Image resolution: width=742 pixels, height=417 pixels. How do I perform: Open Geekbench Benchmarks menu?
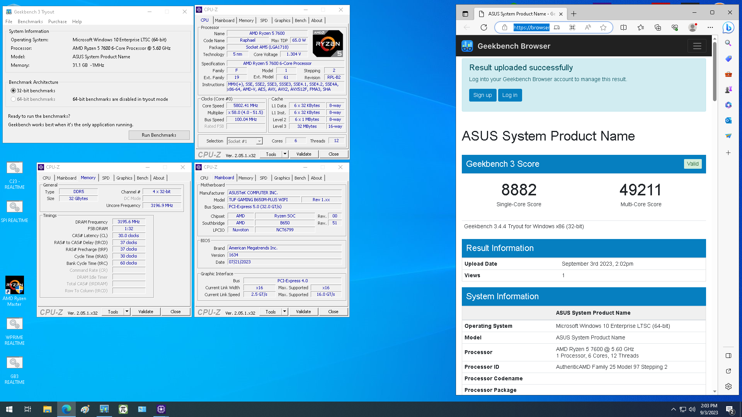(x=30, y=22)
